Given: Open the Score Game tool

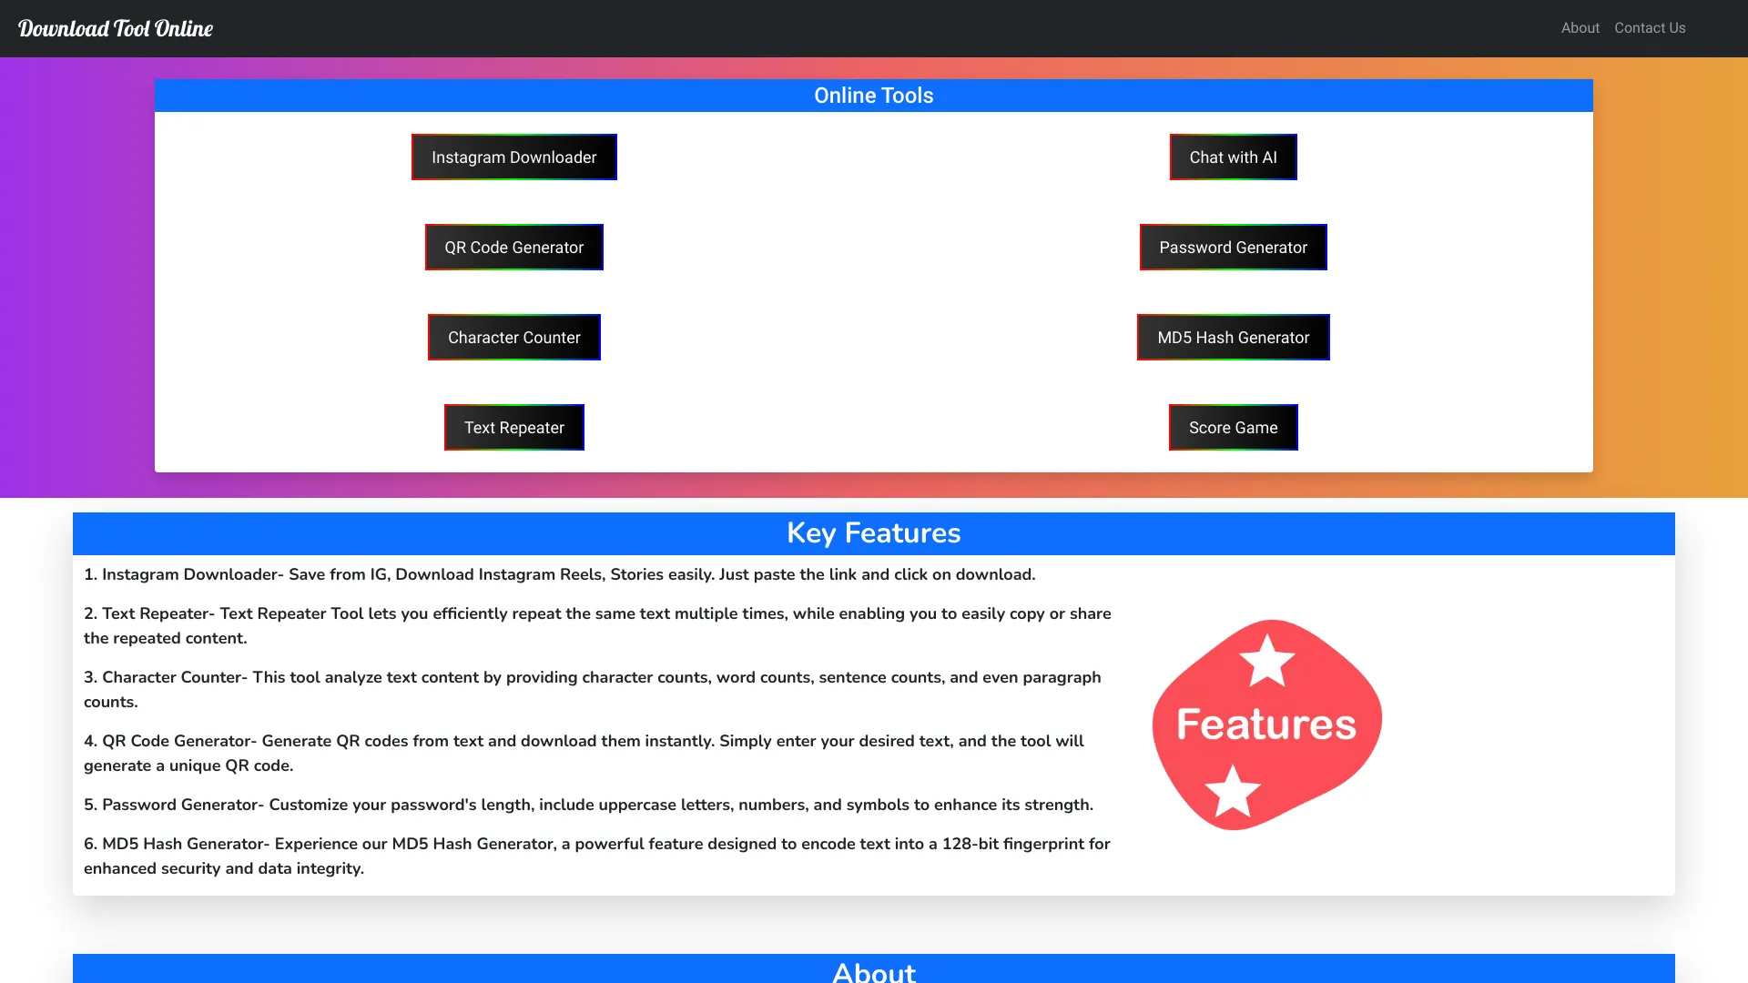Looking at the screenshot, I should (1233, 426).
